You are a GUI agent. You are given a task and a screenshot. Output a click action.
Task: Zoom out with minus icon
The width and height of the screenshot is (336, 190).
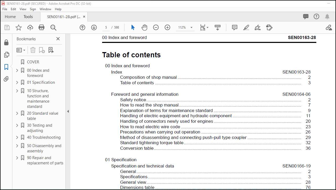(x=156, y=27)
